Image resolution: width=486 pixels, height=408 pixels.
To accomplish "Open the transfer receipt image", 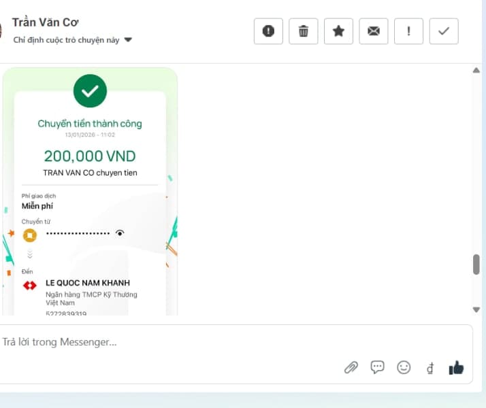I will pyautogui.click(x=90, y=191).
